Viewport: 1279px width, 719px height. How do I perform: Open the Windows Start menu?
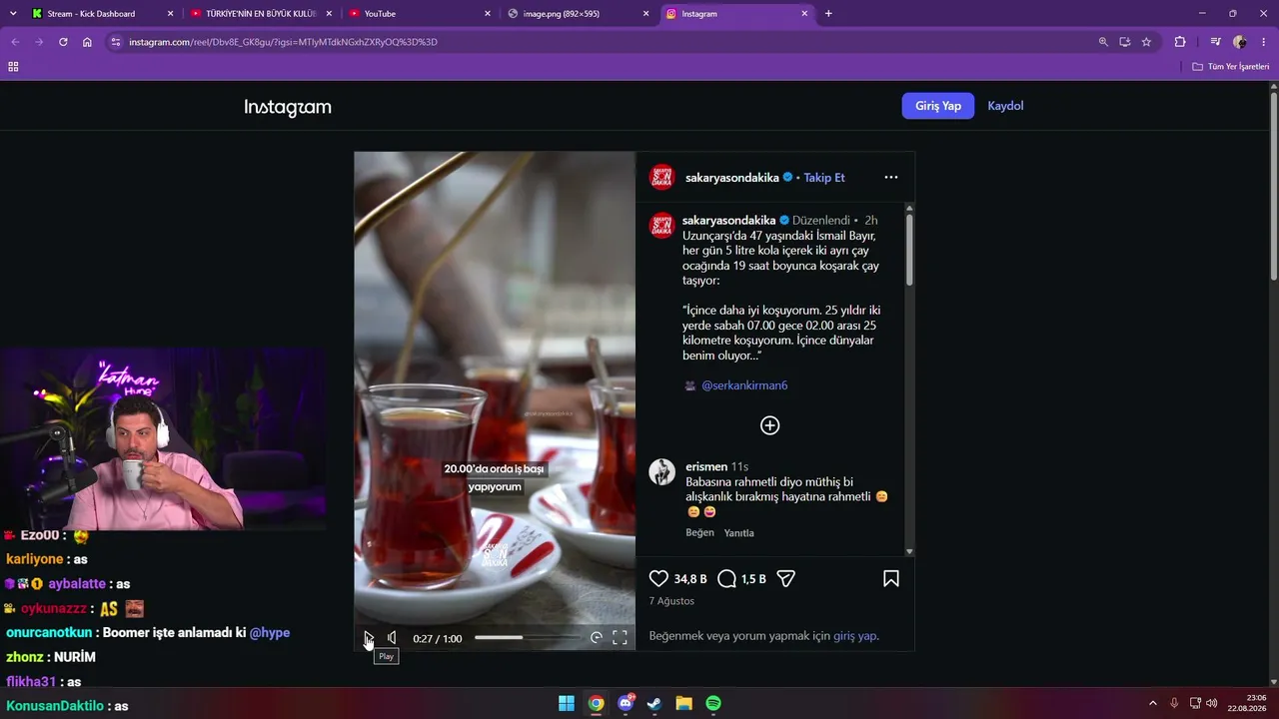click(x=567, y=703)
